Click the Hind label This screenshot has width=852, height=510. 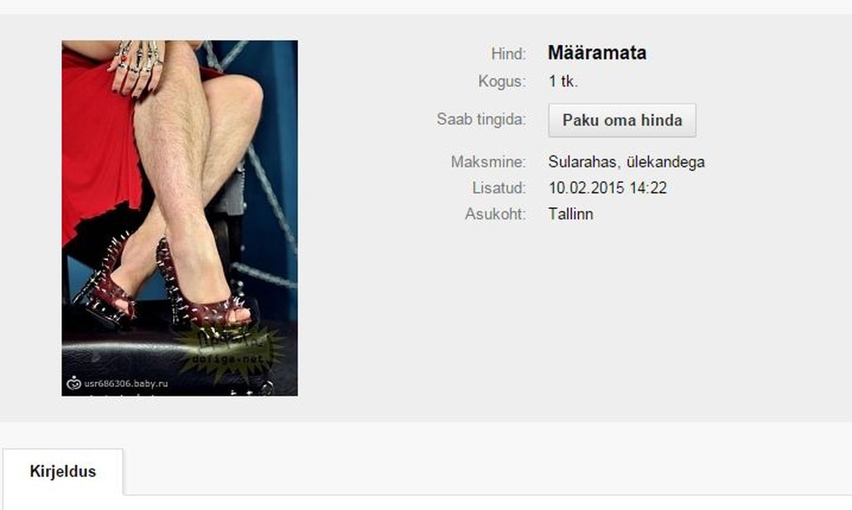(509, 54)
